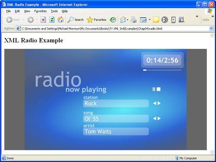Go to the Home page icon
This screenshot has height=162, width=216.
60,20
